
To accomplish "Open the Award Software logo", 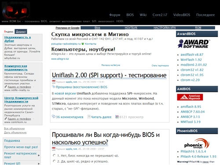I will [x=194, y=44].
